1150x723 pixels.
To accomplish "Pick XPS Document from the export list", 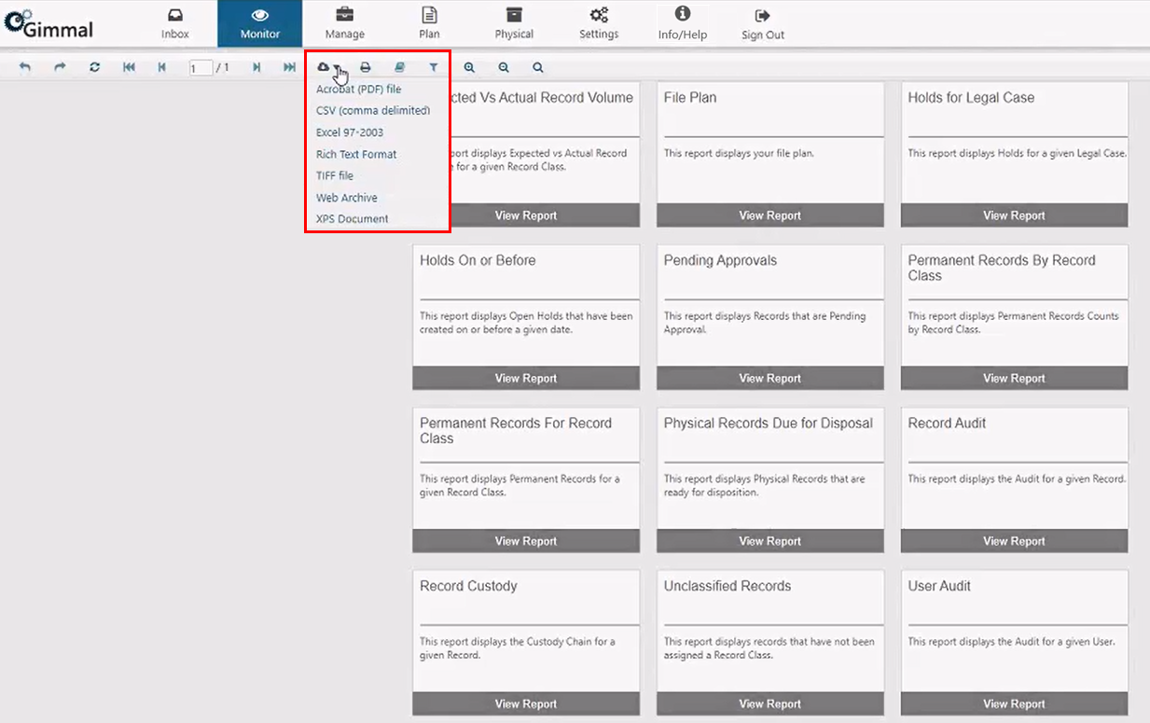I will pos(352,219).
